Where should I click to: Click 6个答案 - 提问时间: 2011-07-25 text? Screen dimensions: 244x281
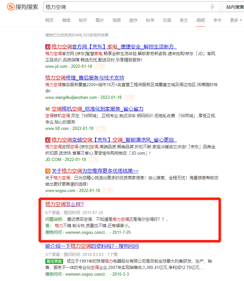coord(74,213)
